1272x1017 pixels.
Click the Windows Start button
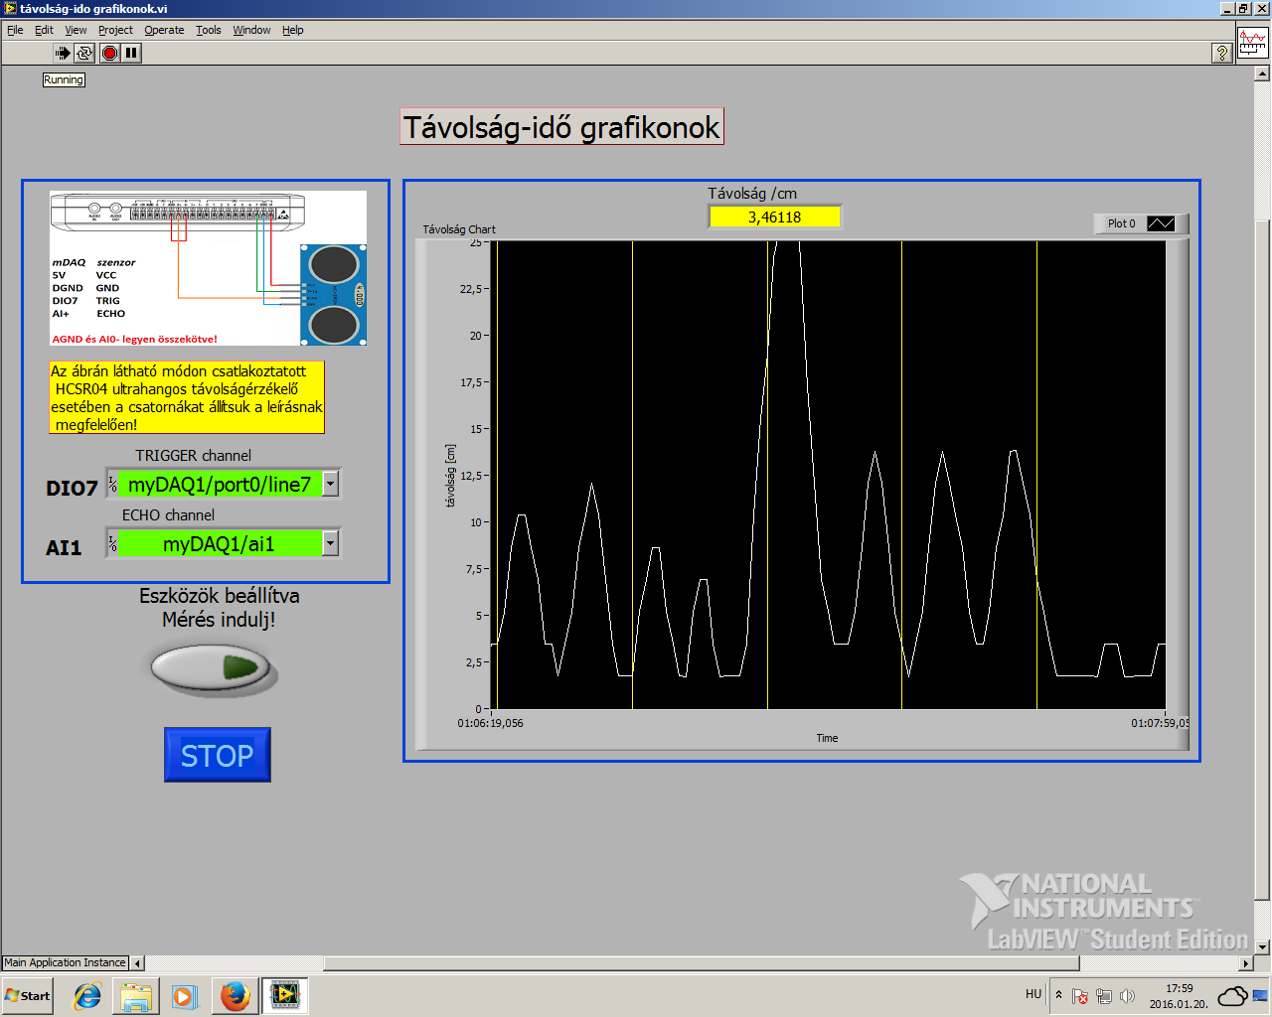28,995
